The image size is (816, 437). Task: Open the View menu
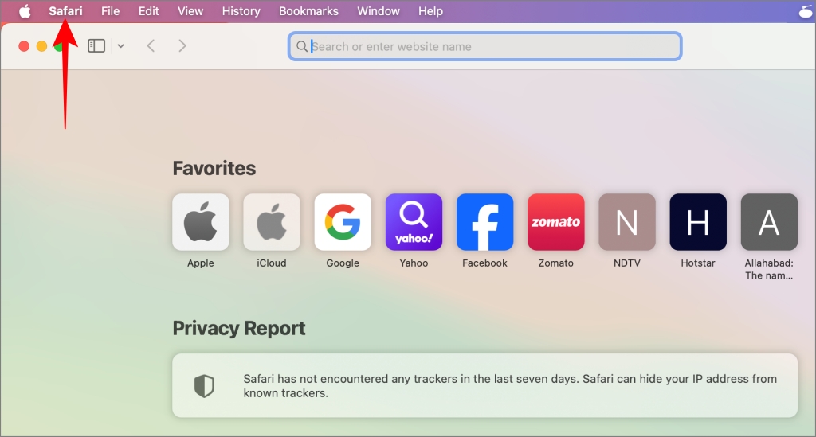pos(190,11)
